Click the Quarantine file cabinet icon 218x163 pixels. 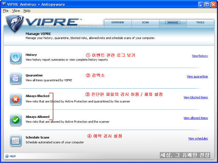tap(16, 78)
